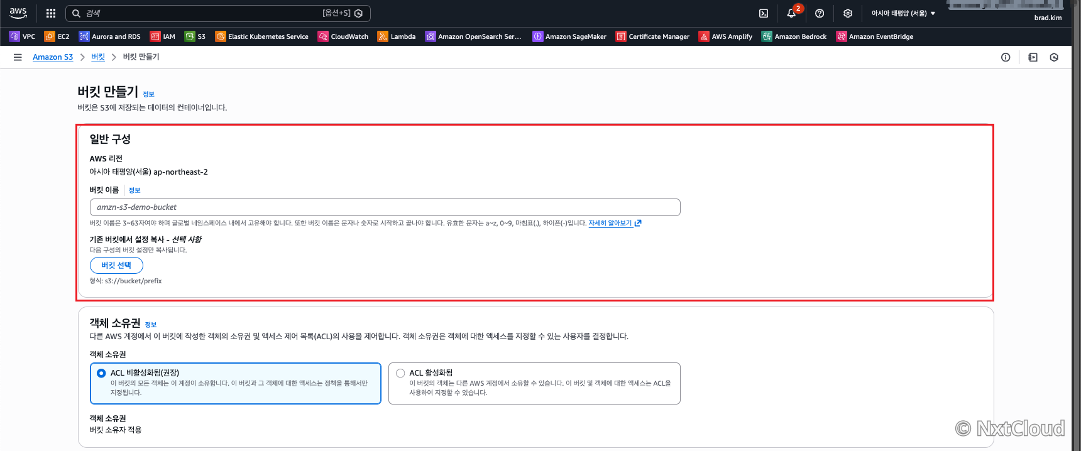Open Certificate Manager favorite shortcut
The image size is (1081, 451).
click(653, 36)
